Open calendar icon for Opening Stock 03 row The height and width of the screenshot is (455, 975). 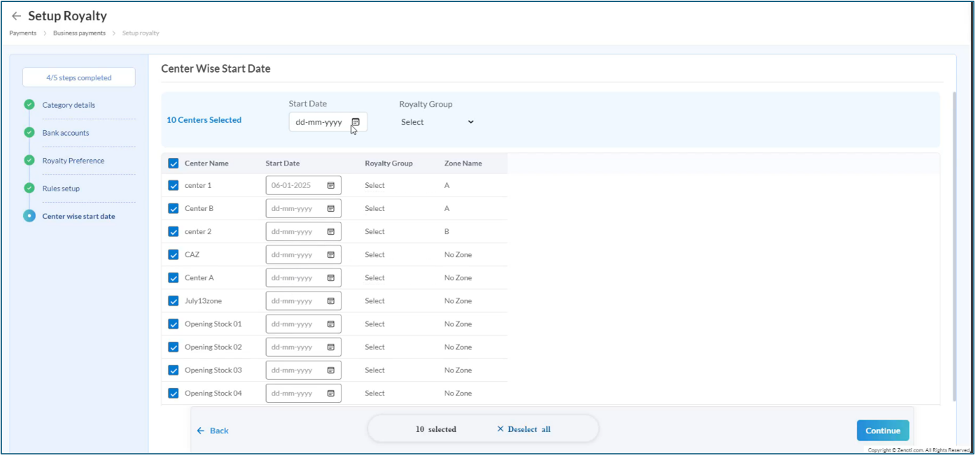tap(331, 370)
